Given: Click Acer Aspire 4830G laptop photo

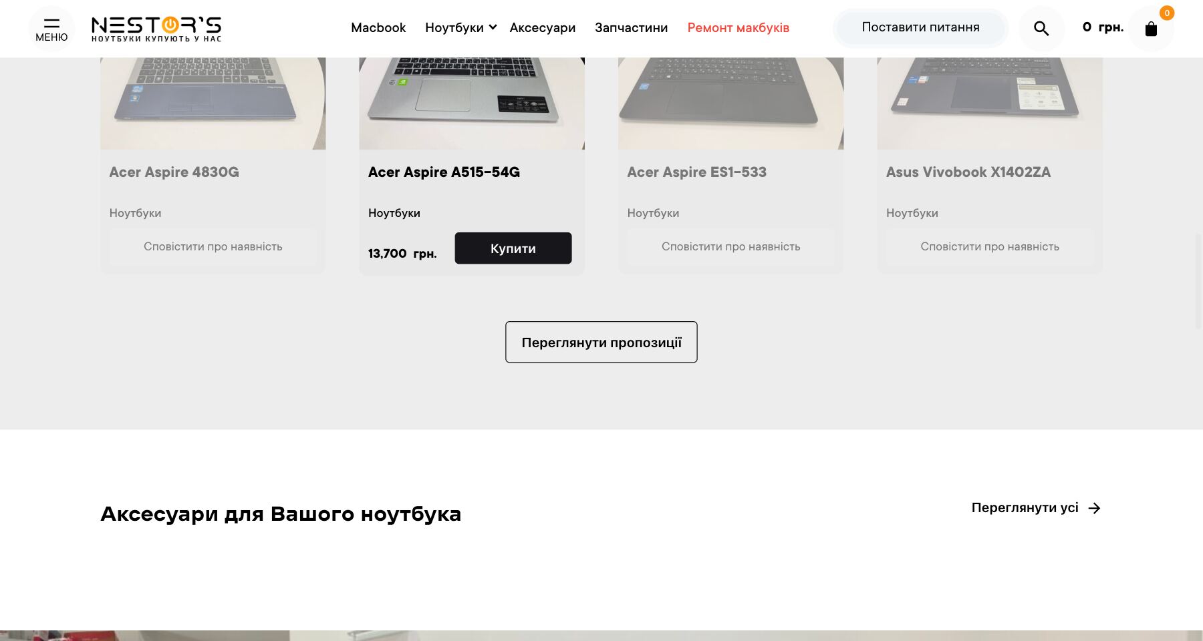Looking at the screenshot, I should click(213, 103).
